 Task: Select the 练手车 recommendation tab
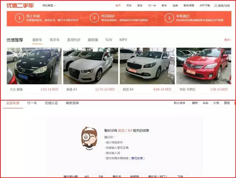click(x=55, y=40)
